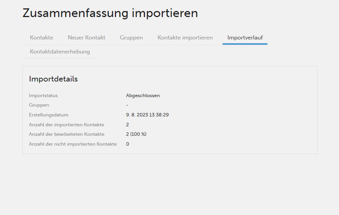
Task: Click the value 0 for nicht importierten
Action: click(127, 144)
